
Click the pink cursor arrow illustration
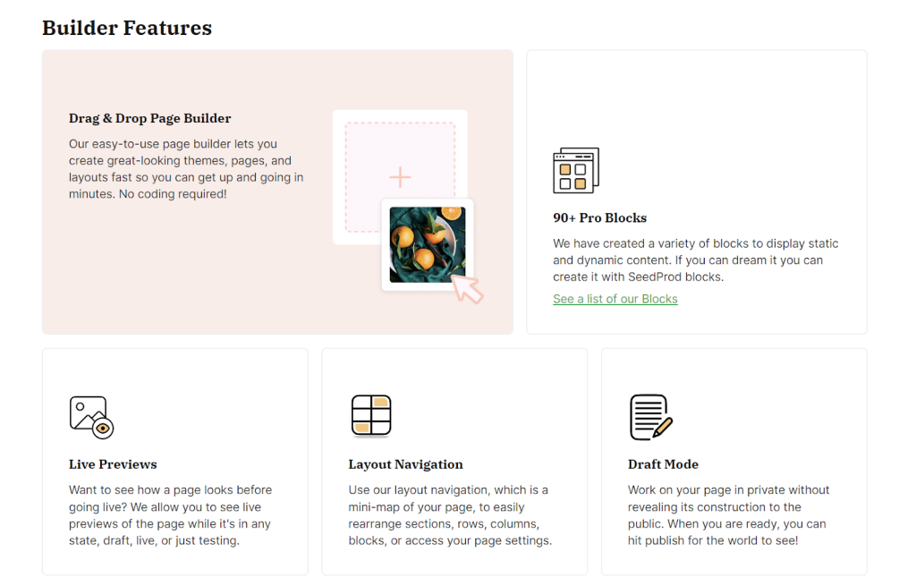tap(468, 288)
